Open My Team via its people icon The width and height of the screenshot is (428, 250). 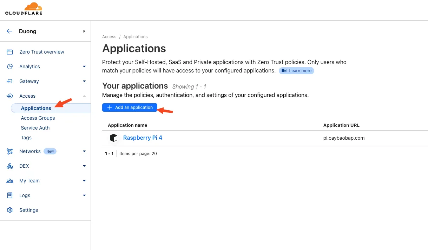(x=9, y=180)
